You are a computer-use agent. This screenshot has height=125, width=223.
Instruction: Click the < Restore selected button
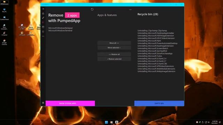(x=114, y=59)
